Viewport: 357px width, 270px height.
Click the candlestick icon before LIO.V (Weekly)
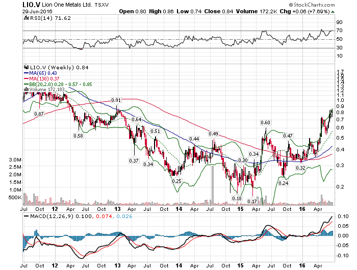coord(26,67)
